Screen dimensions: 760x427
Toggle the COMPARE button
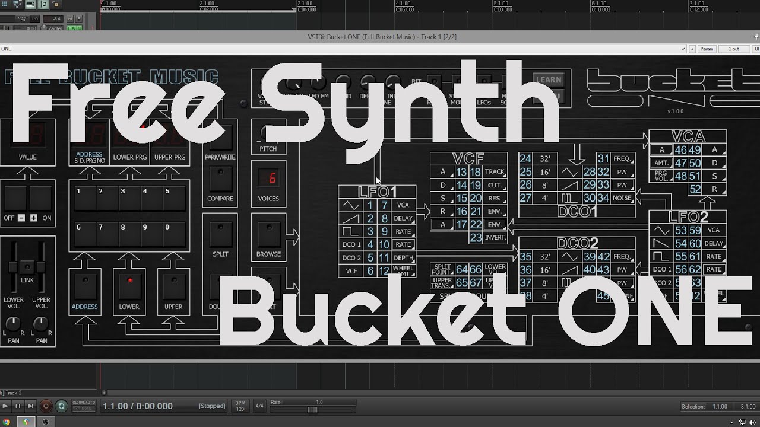point(220,178)
